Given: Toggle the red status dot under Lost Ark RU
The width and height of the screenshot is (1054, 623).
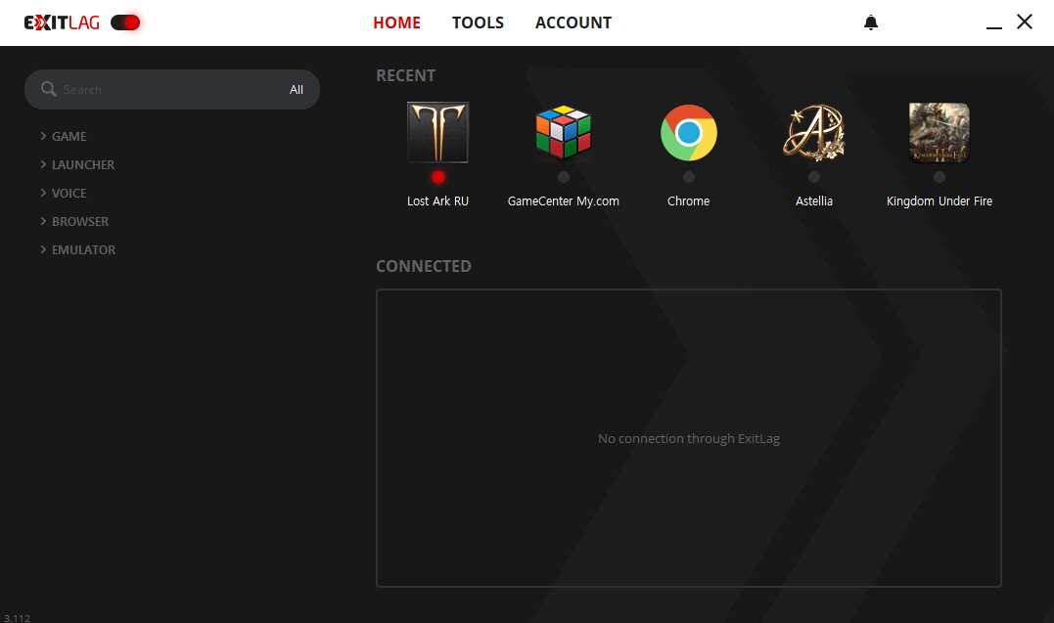Looking at the screenshot, I should coord(438,177).
